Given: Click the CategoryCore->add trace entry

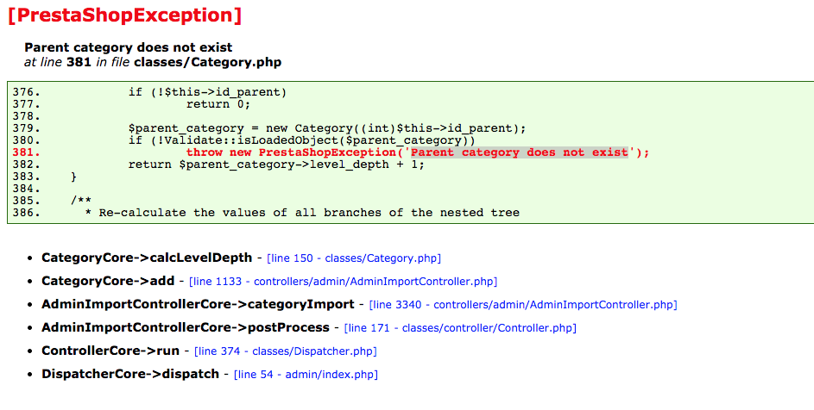Looking at the screenshot, I should pos(108,281).
